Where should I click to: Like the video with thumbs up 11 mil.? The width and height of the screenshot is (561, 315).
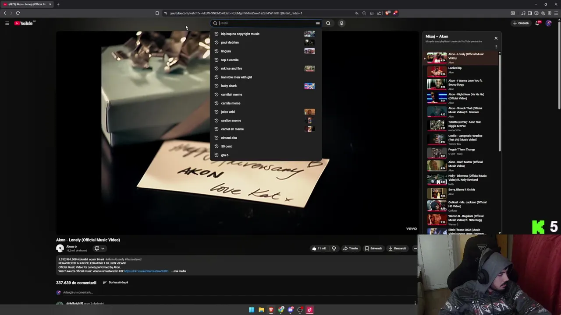coord(319,248)
